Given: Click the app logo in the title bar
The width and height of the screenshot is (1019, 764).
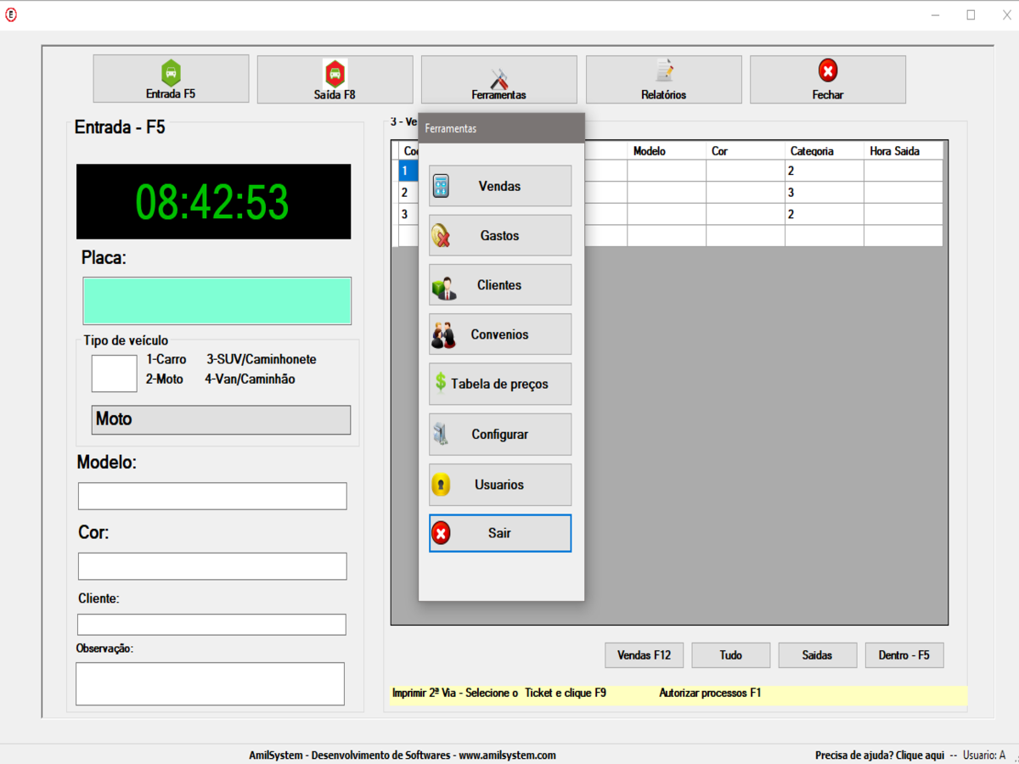Looking at the screenshot, I should click(x=11, y=14).
